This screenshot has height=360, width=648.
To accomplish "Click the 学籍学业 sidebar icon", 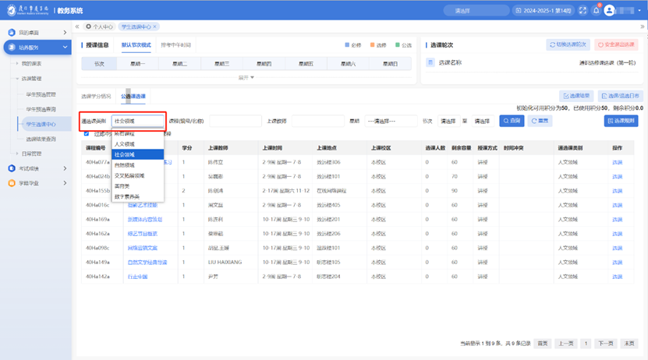I will 12,183.
